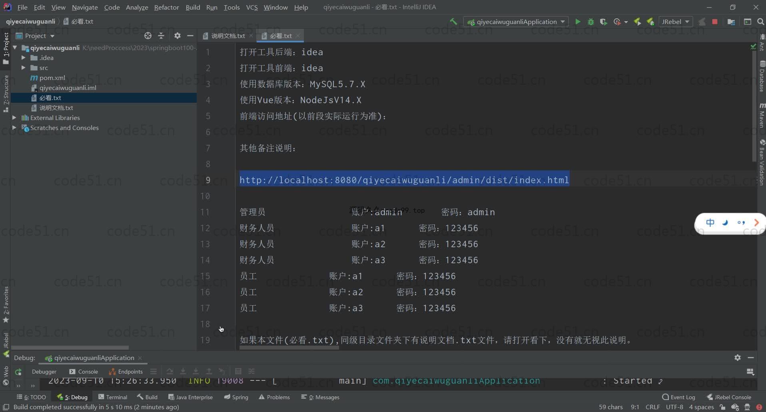Viewport: 766px width, 412px height.
Task: Click the CRLF line separator indicator
Action: (652, 407)
